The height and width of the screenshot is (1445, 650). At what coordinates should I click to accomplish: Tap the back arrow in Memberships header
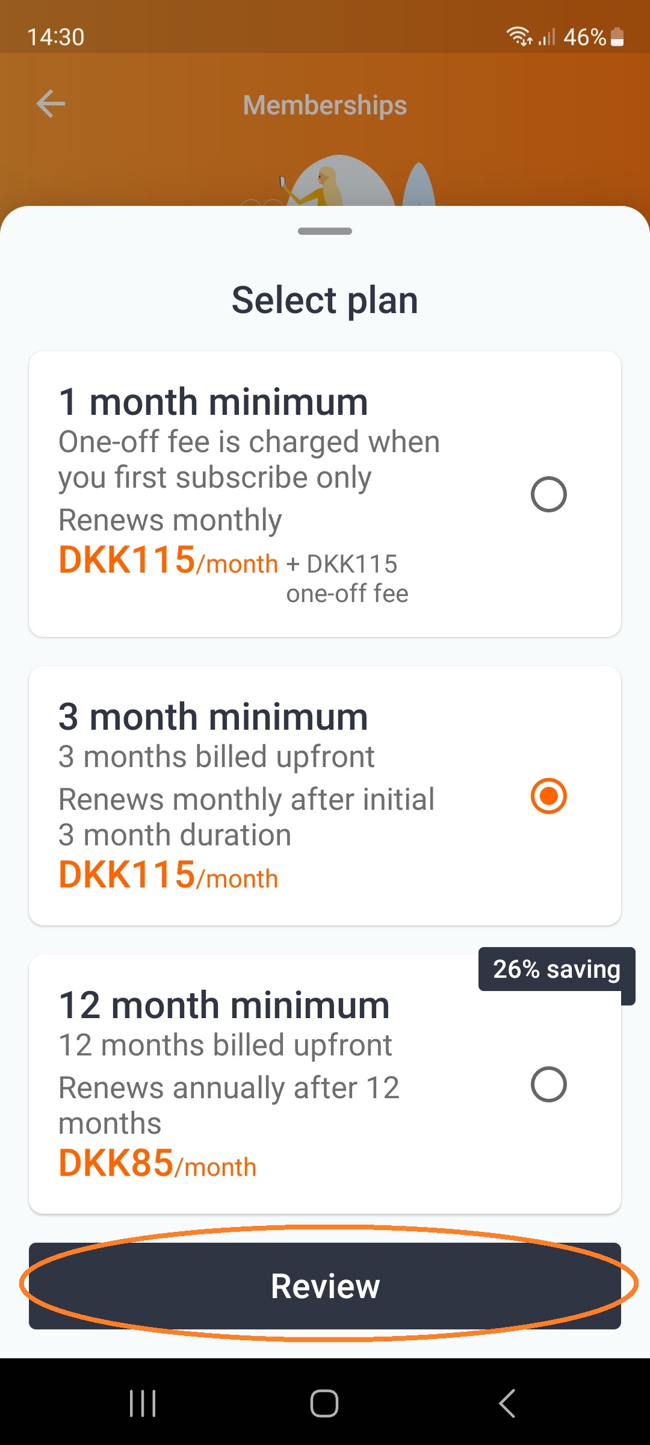[51, 104]
